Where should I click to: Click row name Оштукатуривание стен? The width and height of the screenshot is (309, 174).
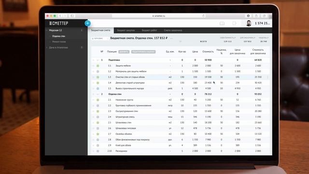pyautogui.click(x=126, y=112)
